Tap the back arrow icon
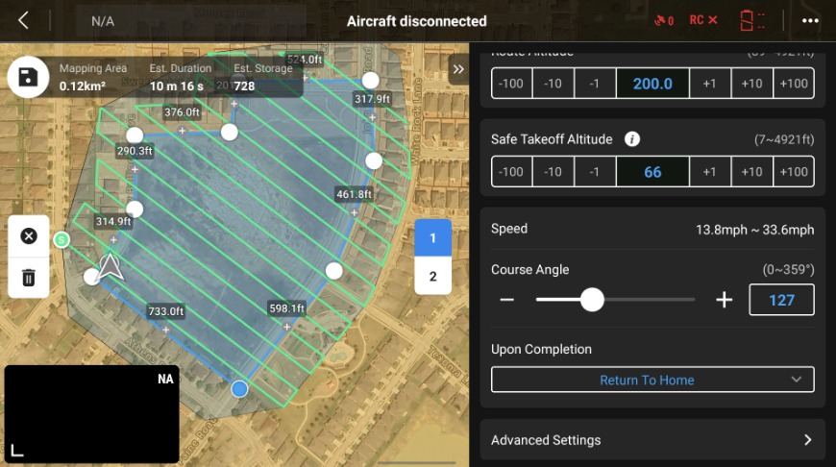This screenshot has width=836, height=467. pyautogui.click(x=23, y=21)
